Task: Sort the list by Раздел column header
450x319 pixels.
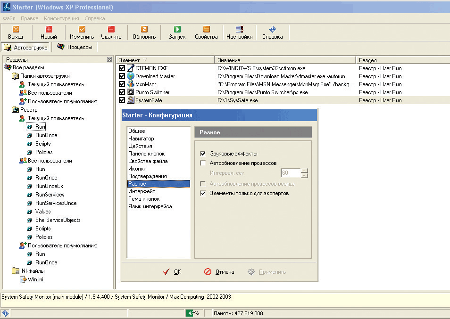Action: coord(403,60)
